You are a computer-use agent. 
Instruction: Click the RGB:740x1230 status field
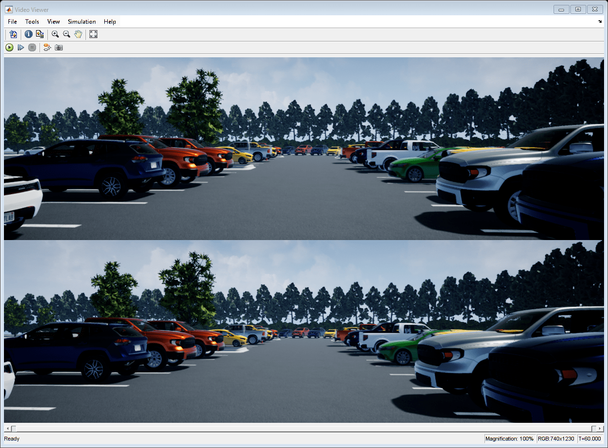click(x=557, y=439)
